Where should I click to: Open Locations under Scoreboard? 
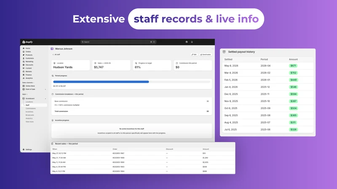pos(29,102)
